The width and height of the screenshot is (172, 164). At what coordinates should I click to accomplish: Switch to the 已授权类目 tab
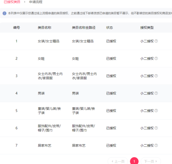(12, 2)
